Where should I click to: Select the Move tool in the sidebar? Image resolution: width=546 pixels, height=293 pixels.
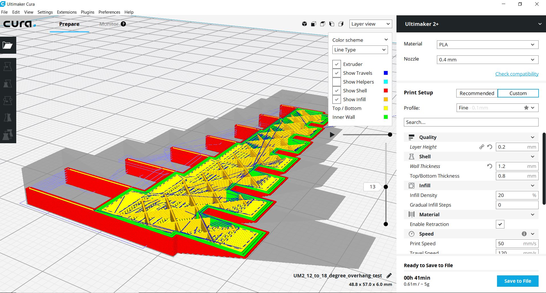8,66
